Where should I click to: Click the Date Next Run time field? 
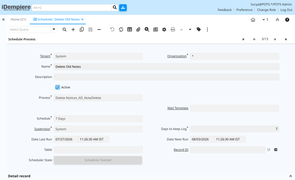click(x=230, y=139)
